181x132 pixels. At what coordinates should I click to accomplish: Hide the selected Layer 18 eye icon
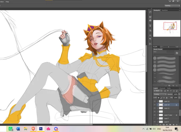[155, 105]
